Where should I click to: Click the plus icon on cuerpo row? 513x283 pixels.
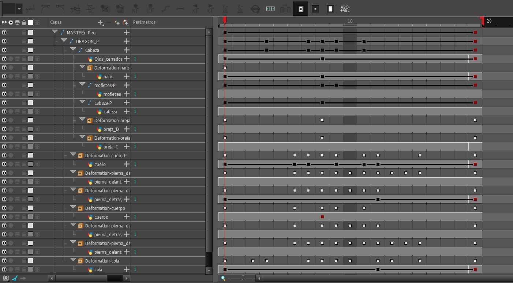coord(127,217)
